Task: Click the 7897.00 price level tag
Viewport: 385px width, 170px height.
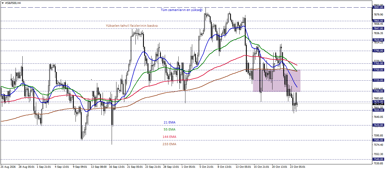Action: click(x=378, y=7)
